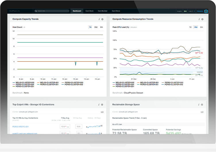
Task: Open settings gear on Compute Resource Consumption Trends
Action: pyautogui.click(x=202, y=19)
